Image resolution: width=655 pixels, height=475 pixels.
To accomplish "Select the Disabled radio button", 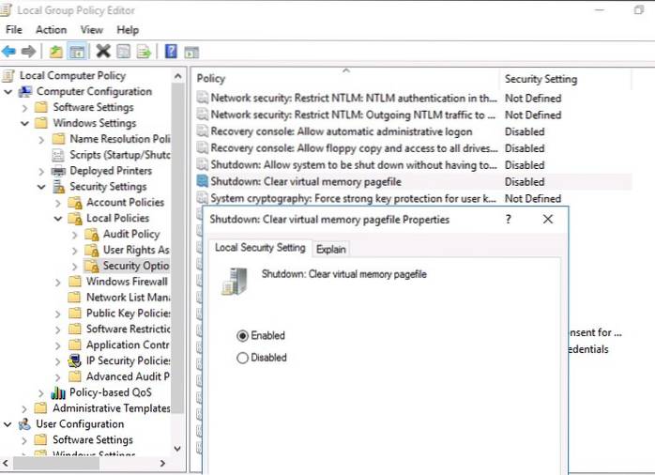I will [x=243, y=358].
